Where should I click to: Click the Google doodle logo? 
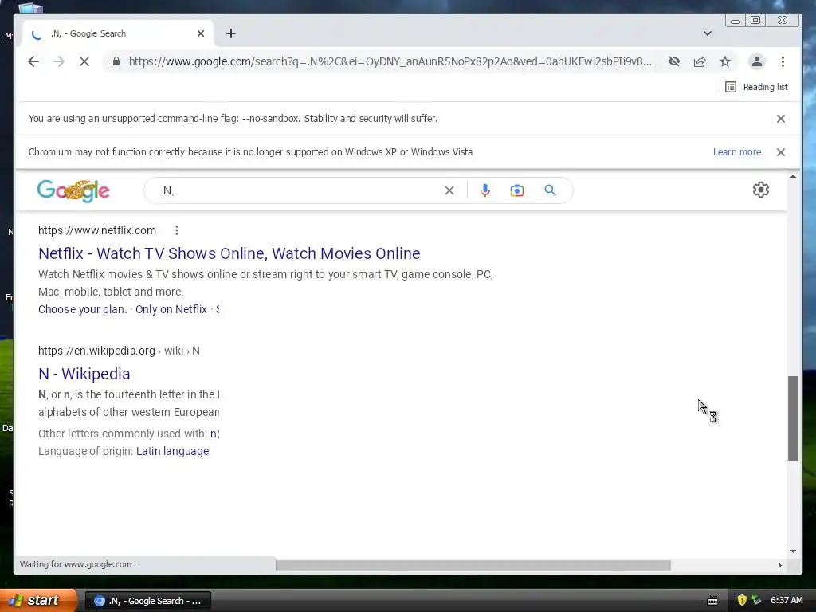(x=73, y=191)
